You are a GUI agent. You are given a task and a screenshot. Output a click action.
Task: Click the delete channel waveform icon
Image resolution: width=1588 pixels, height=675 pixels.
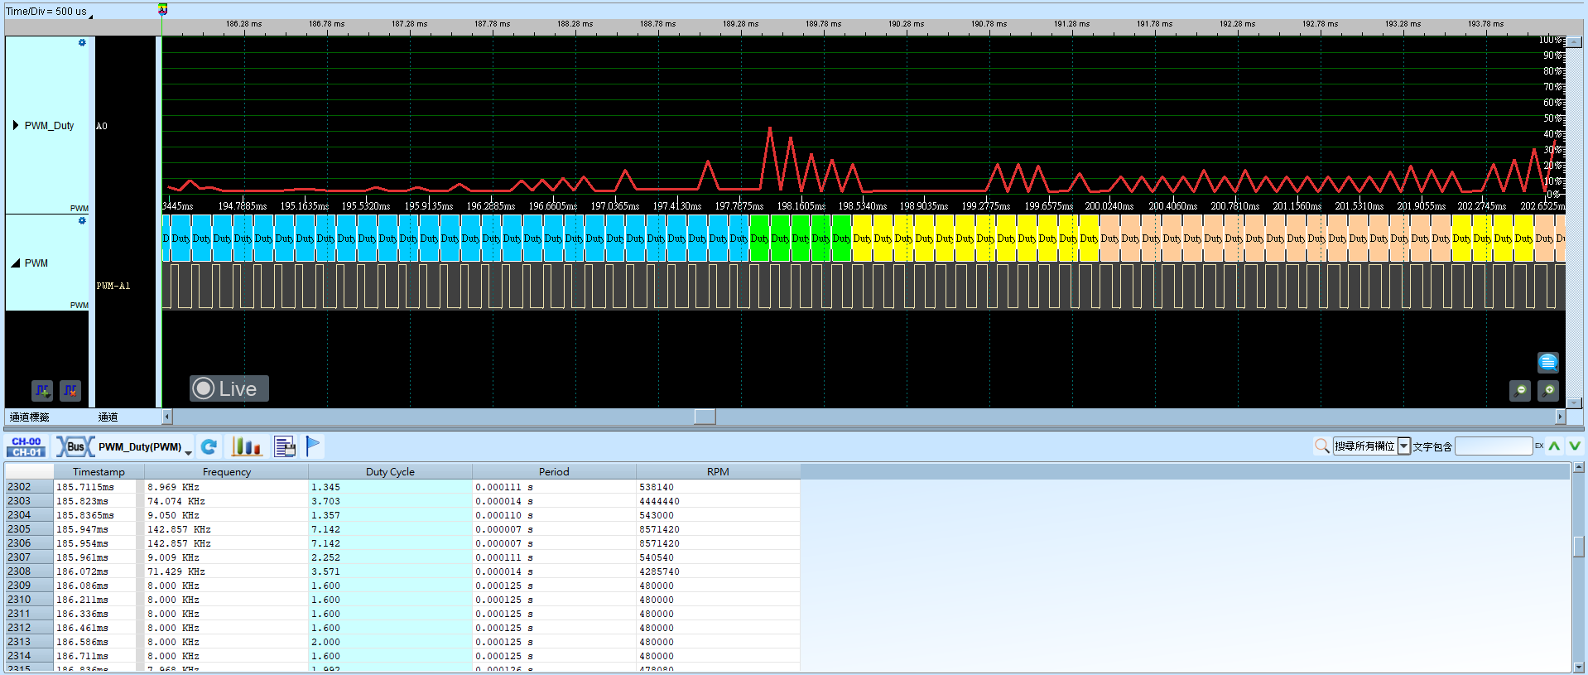(x=70, y=390)
